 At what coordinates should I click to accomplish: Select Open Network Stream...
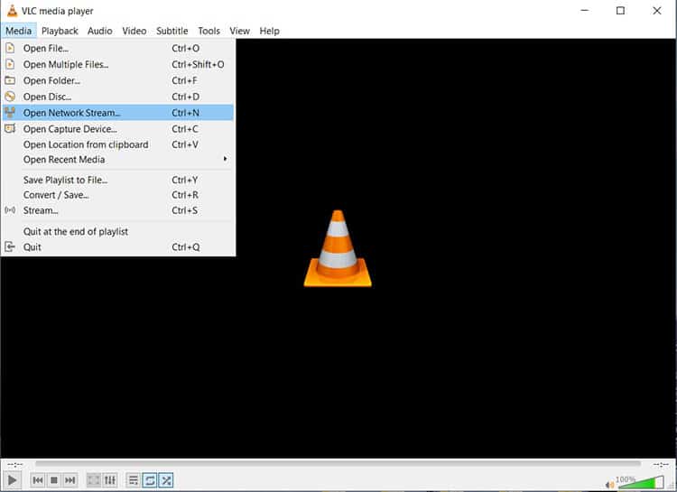(x=118, y=113)
